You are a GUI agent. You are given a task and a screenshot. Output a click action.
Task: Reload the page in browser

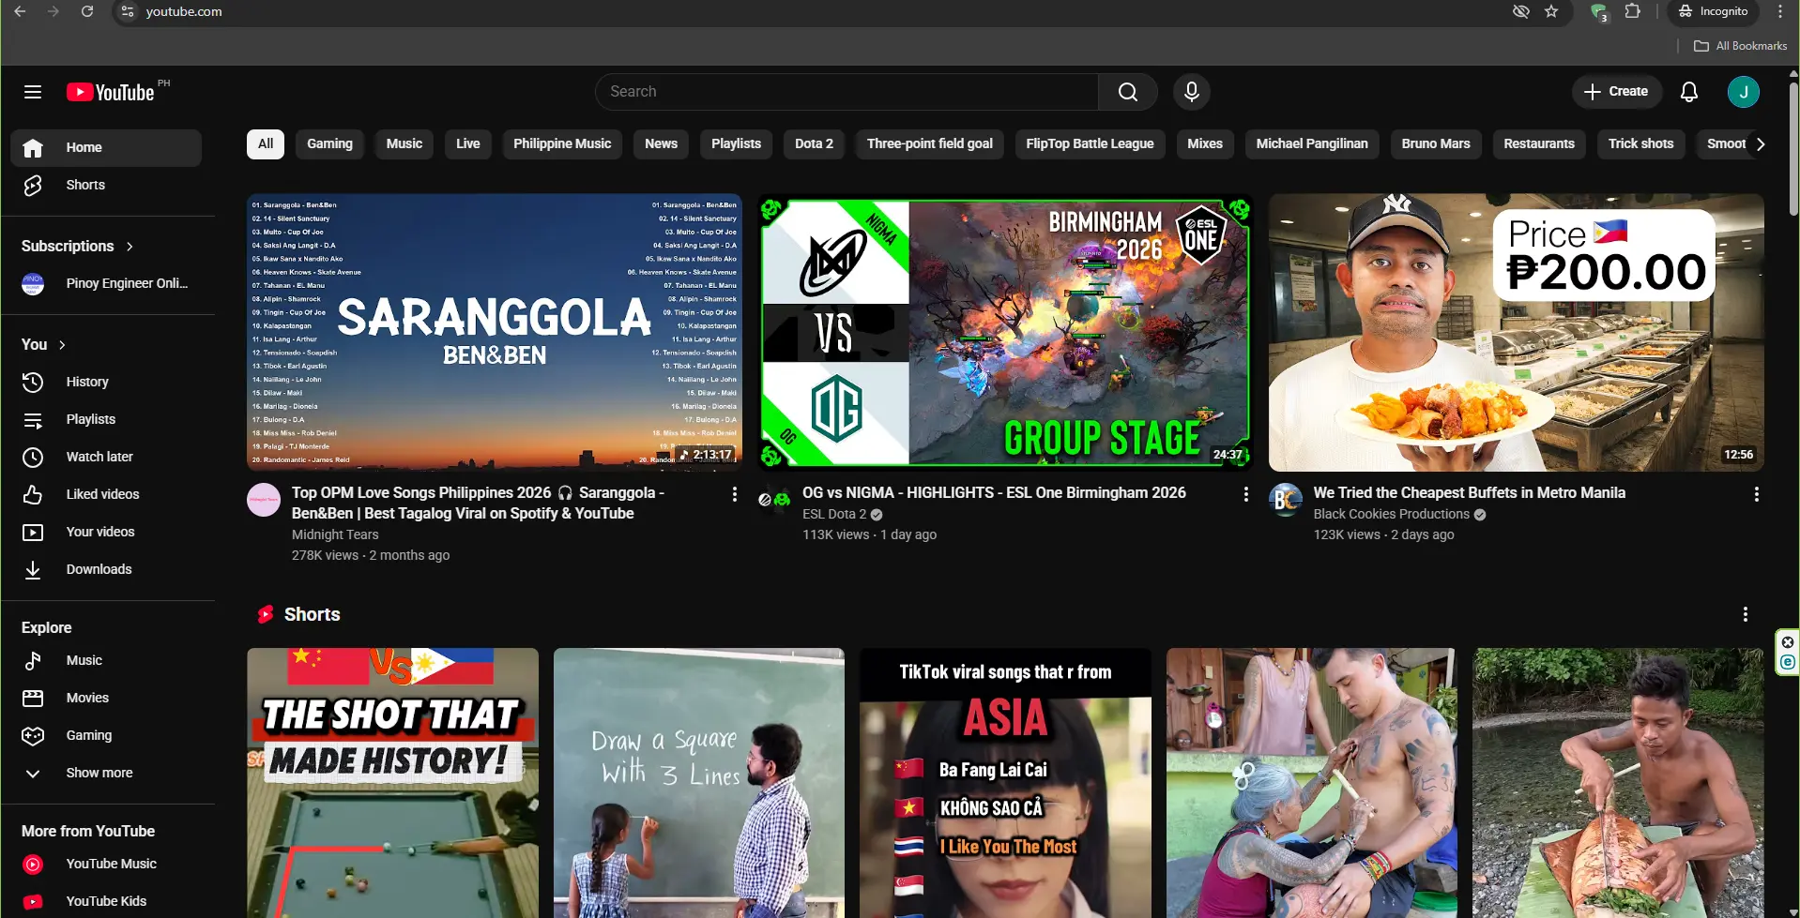coord(87,11)
